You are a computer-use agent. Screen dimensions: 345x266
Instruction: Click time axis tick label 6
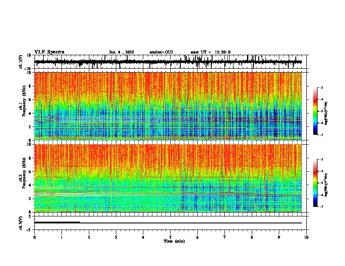tap(197, 237)
